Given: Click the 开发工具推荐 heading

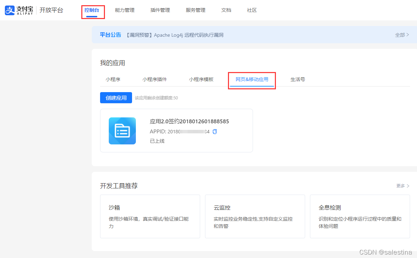Looking at the screenshot, I should pos(119,186).
